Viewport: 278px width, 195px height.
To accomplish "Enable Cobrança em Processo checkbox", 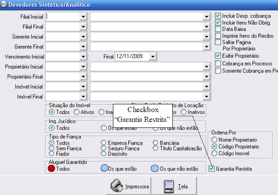I will pos(218,63).
